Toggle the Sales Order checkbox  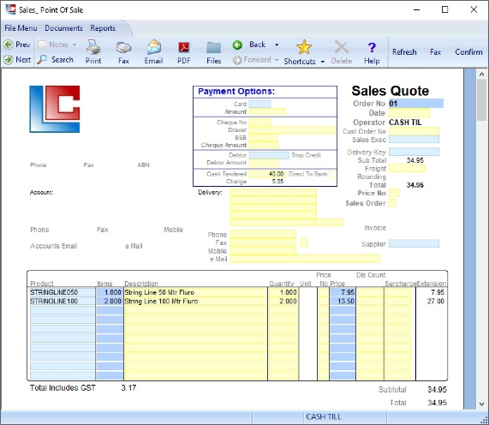click(x=392, y=203)
